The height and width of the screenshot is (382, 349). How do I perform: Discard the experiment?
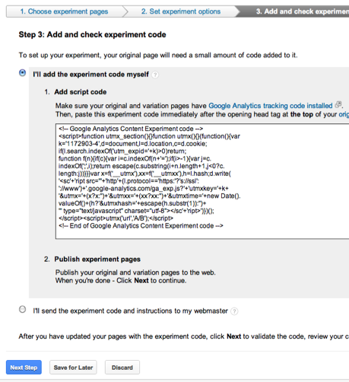(122, 368)
